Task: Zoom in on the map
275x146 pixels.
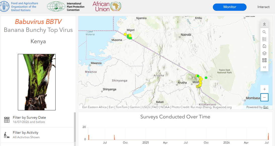Action: (x=264, y=89)
